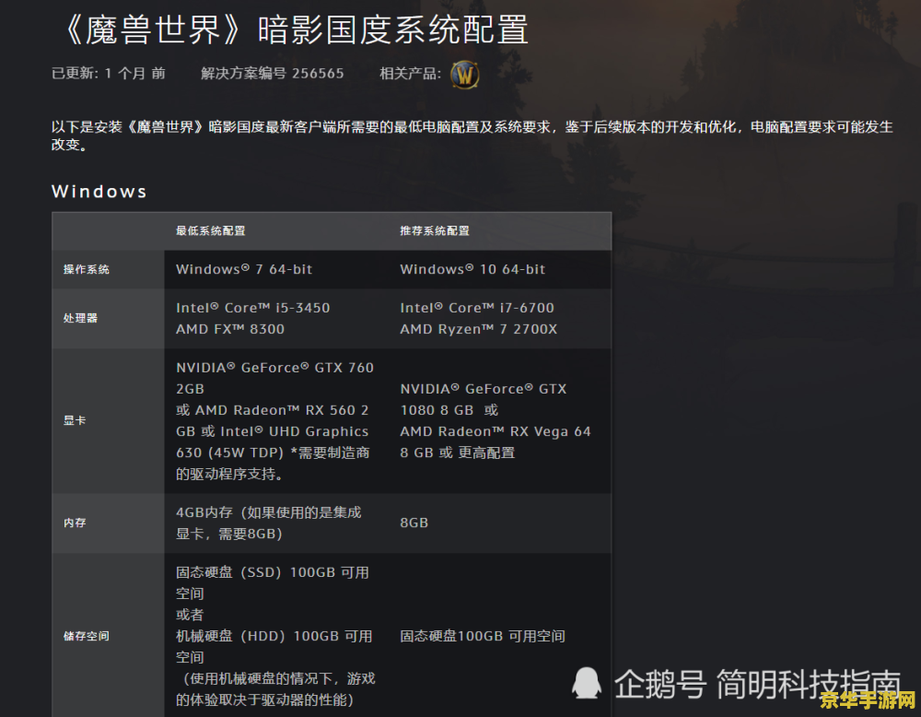The height and width of the screenshot is (717, 921).
Task: Click the 最低系统配置 column header
Action: [211, 231]
